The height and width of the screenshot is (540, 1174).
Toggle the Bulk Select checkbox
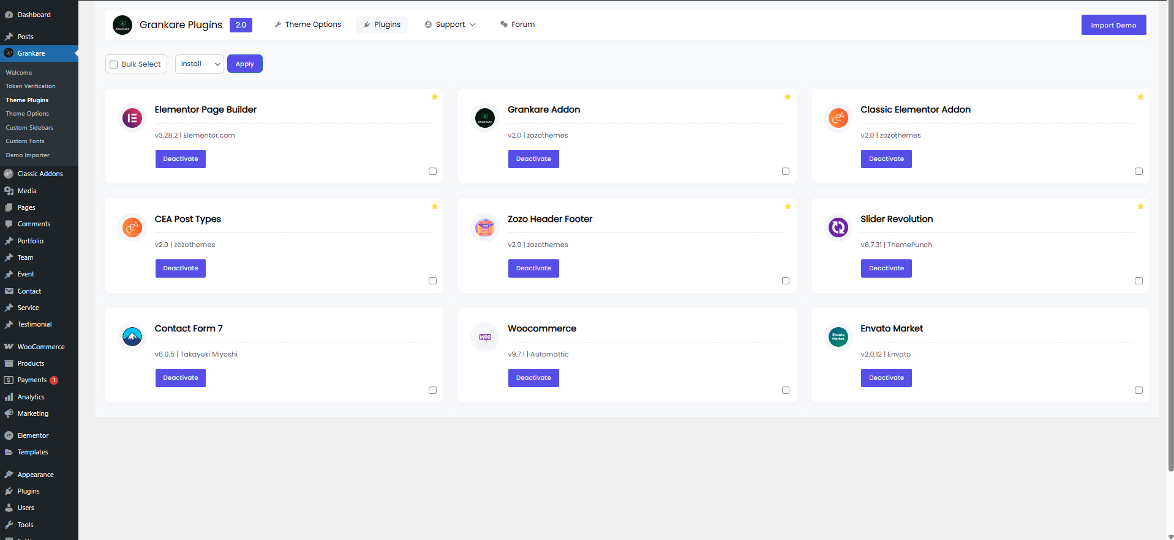(x=113, y=64)
